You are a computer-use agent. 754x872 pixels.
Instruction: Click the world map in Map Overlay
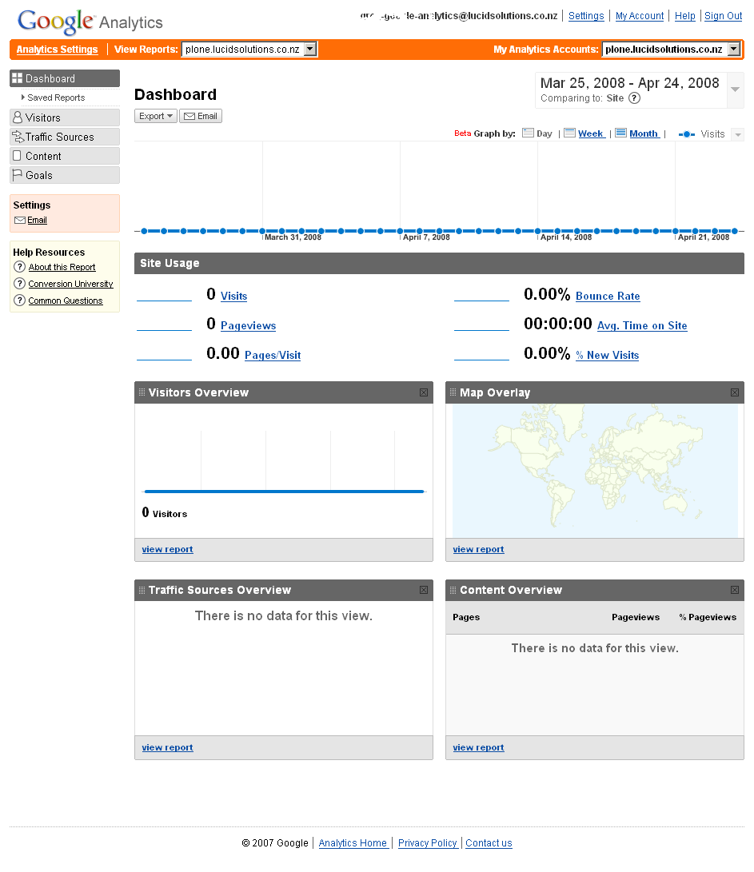(x=595, y=471)
